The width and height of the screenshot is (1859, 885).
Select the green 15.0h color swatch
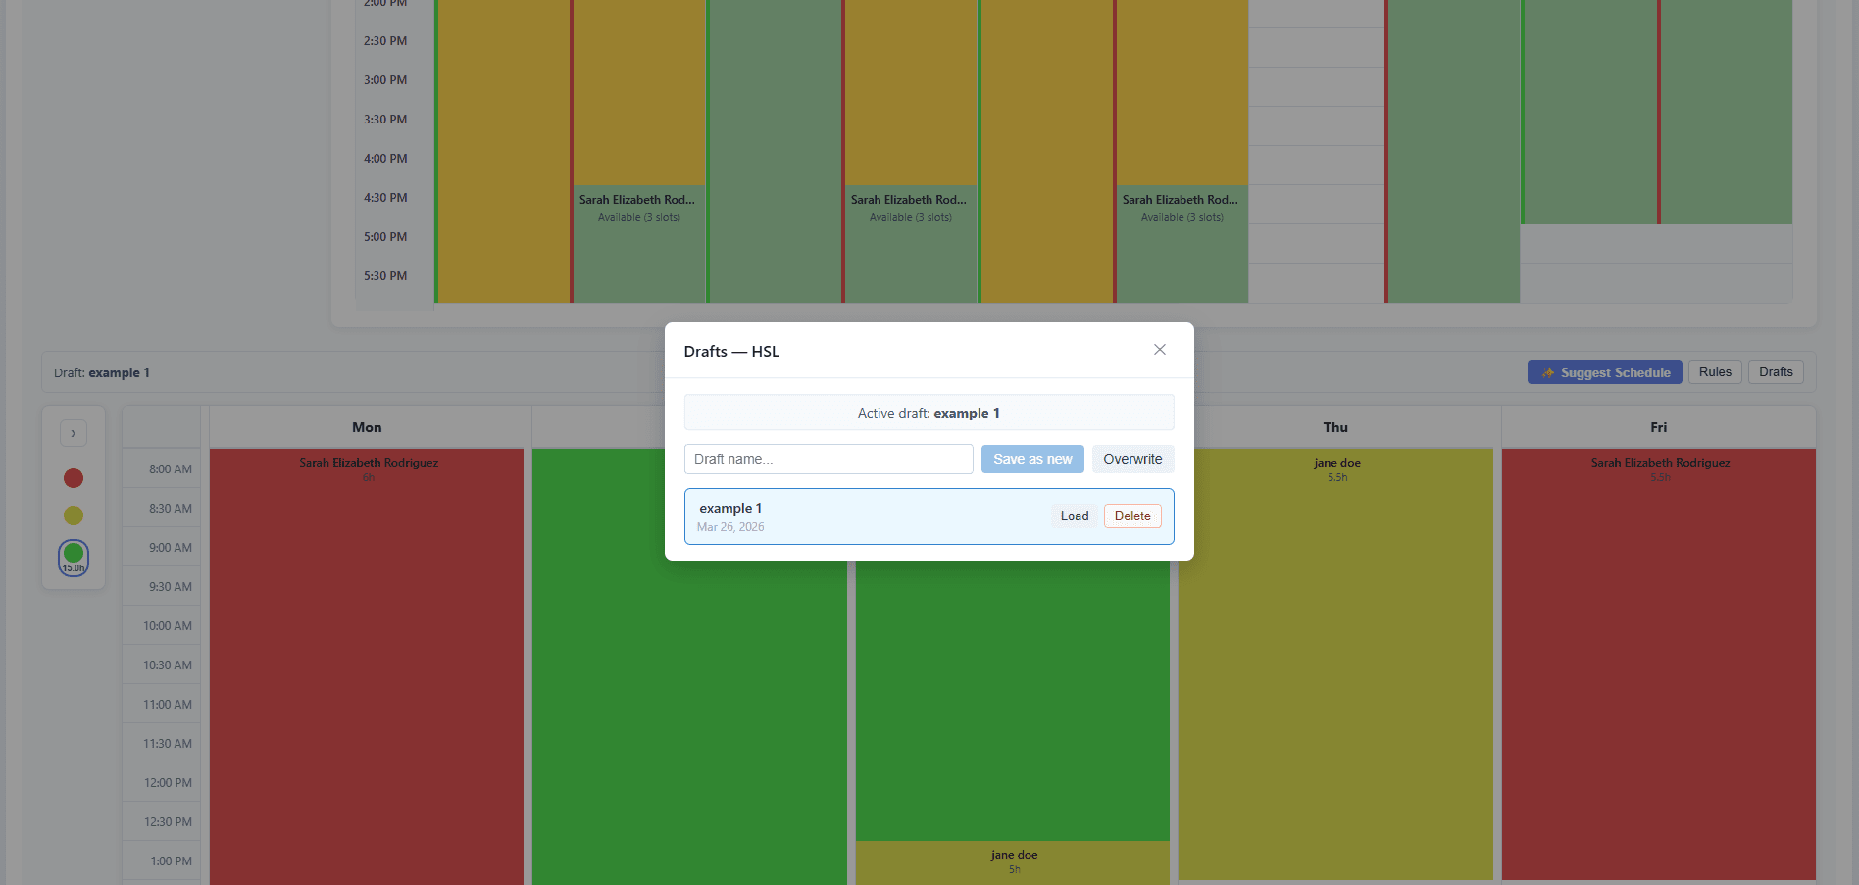pyautogui.click(x=74, y=558)
